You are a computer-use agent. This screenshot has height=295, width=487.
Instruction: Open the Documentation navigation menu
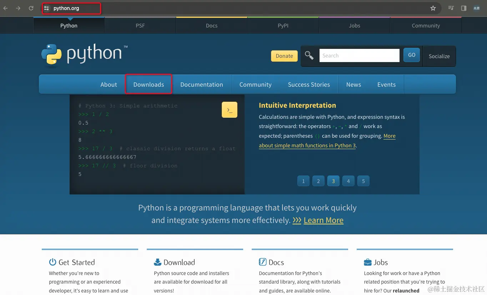(202, 85)
